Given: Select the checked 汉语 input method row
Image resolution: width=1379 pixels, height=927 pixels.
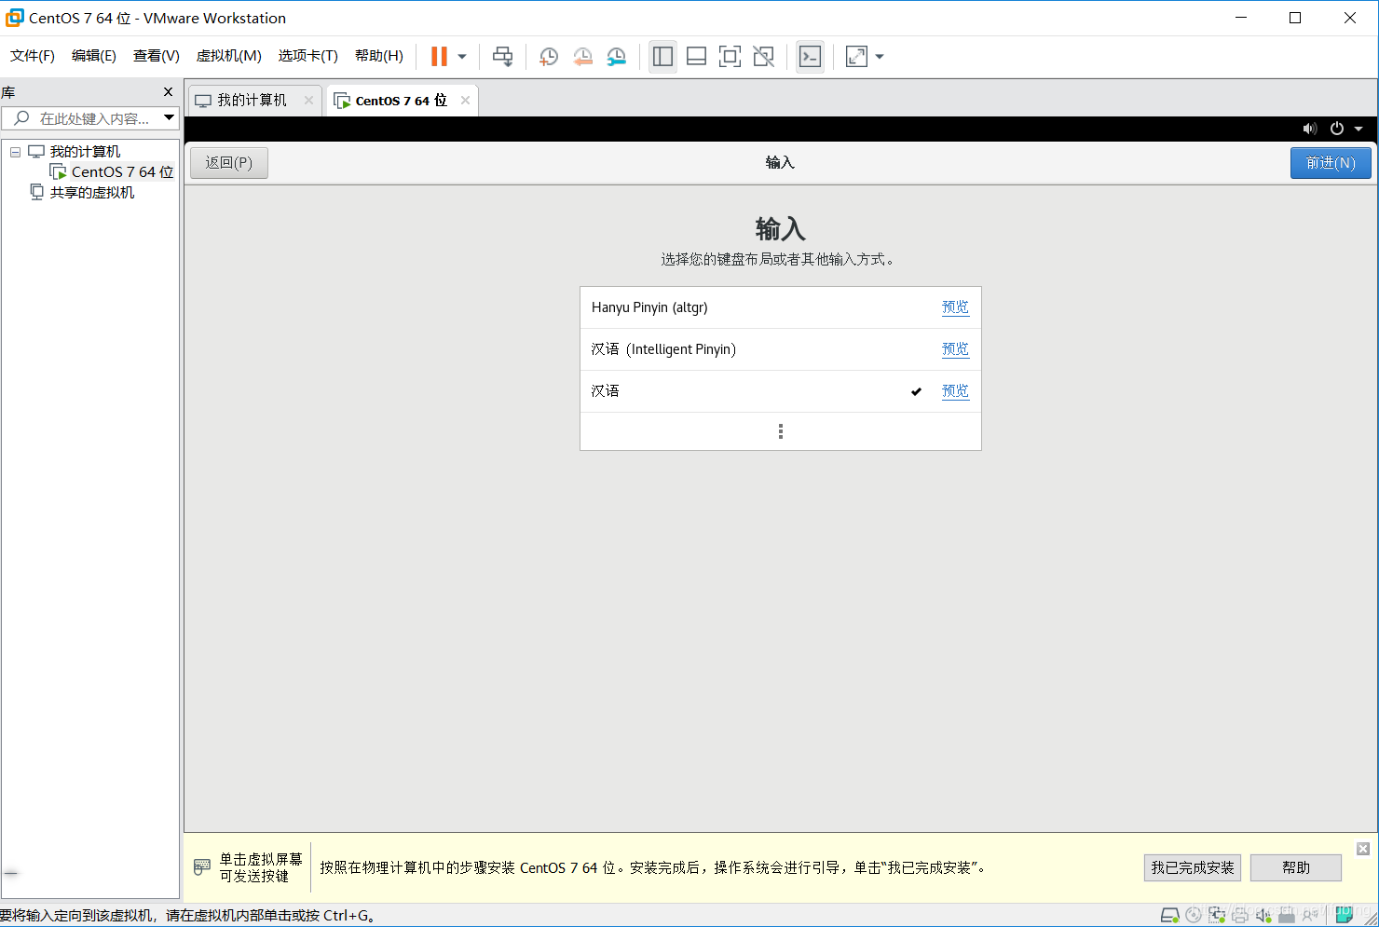Looking at the screenshot, I should [x=780, y=391].
